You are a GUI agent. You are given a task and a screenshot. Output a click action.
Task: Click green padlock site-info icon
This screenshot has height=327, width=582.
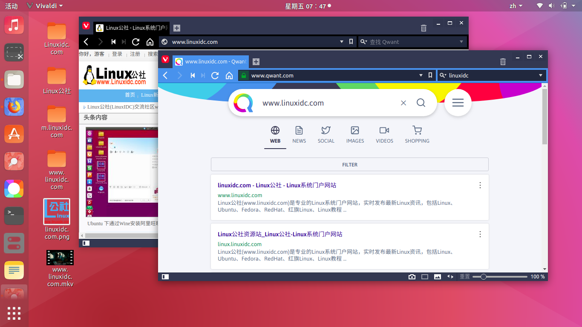(x=243, y=75)
